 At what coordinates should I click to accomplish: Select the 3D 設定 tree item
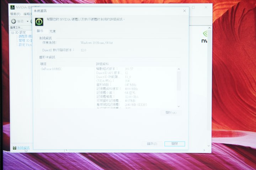(20, 33)
